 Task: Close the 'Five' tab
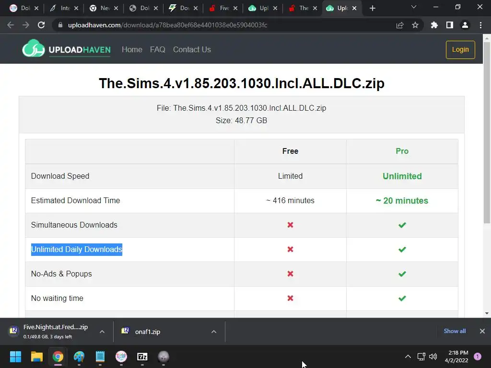pos(235,8)
